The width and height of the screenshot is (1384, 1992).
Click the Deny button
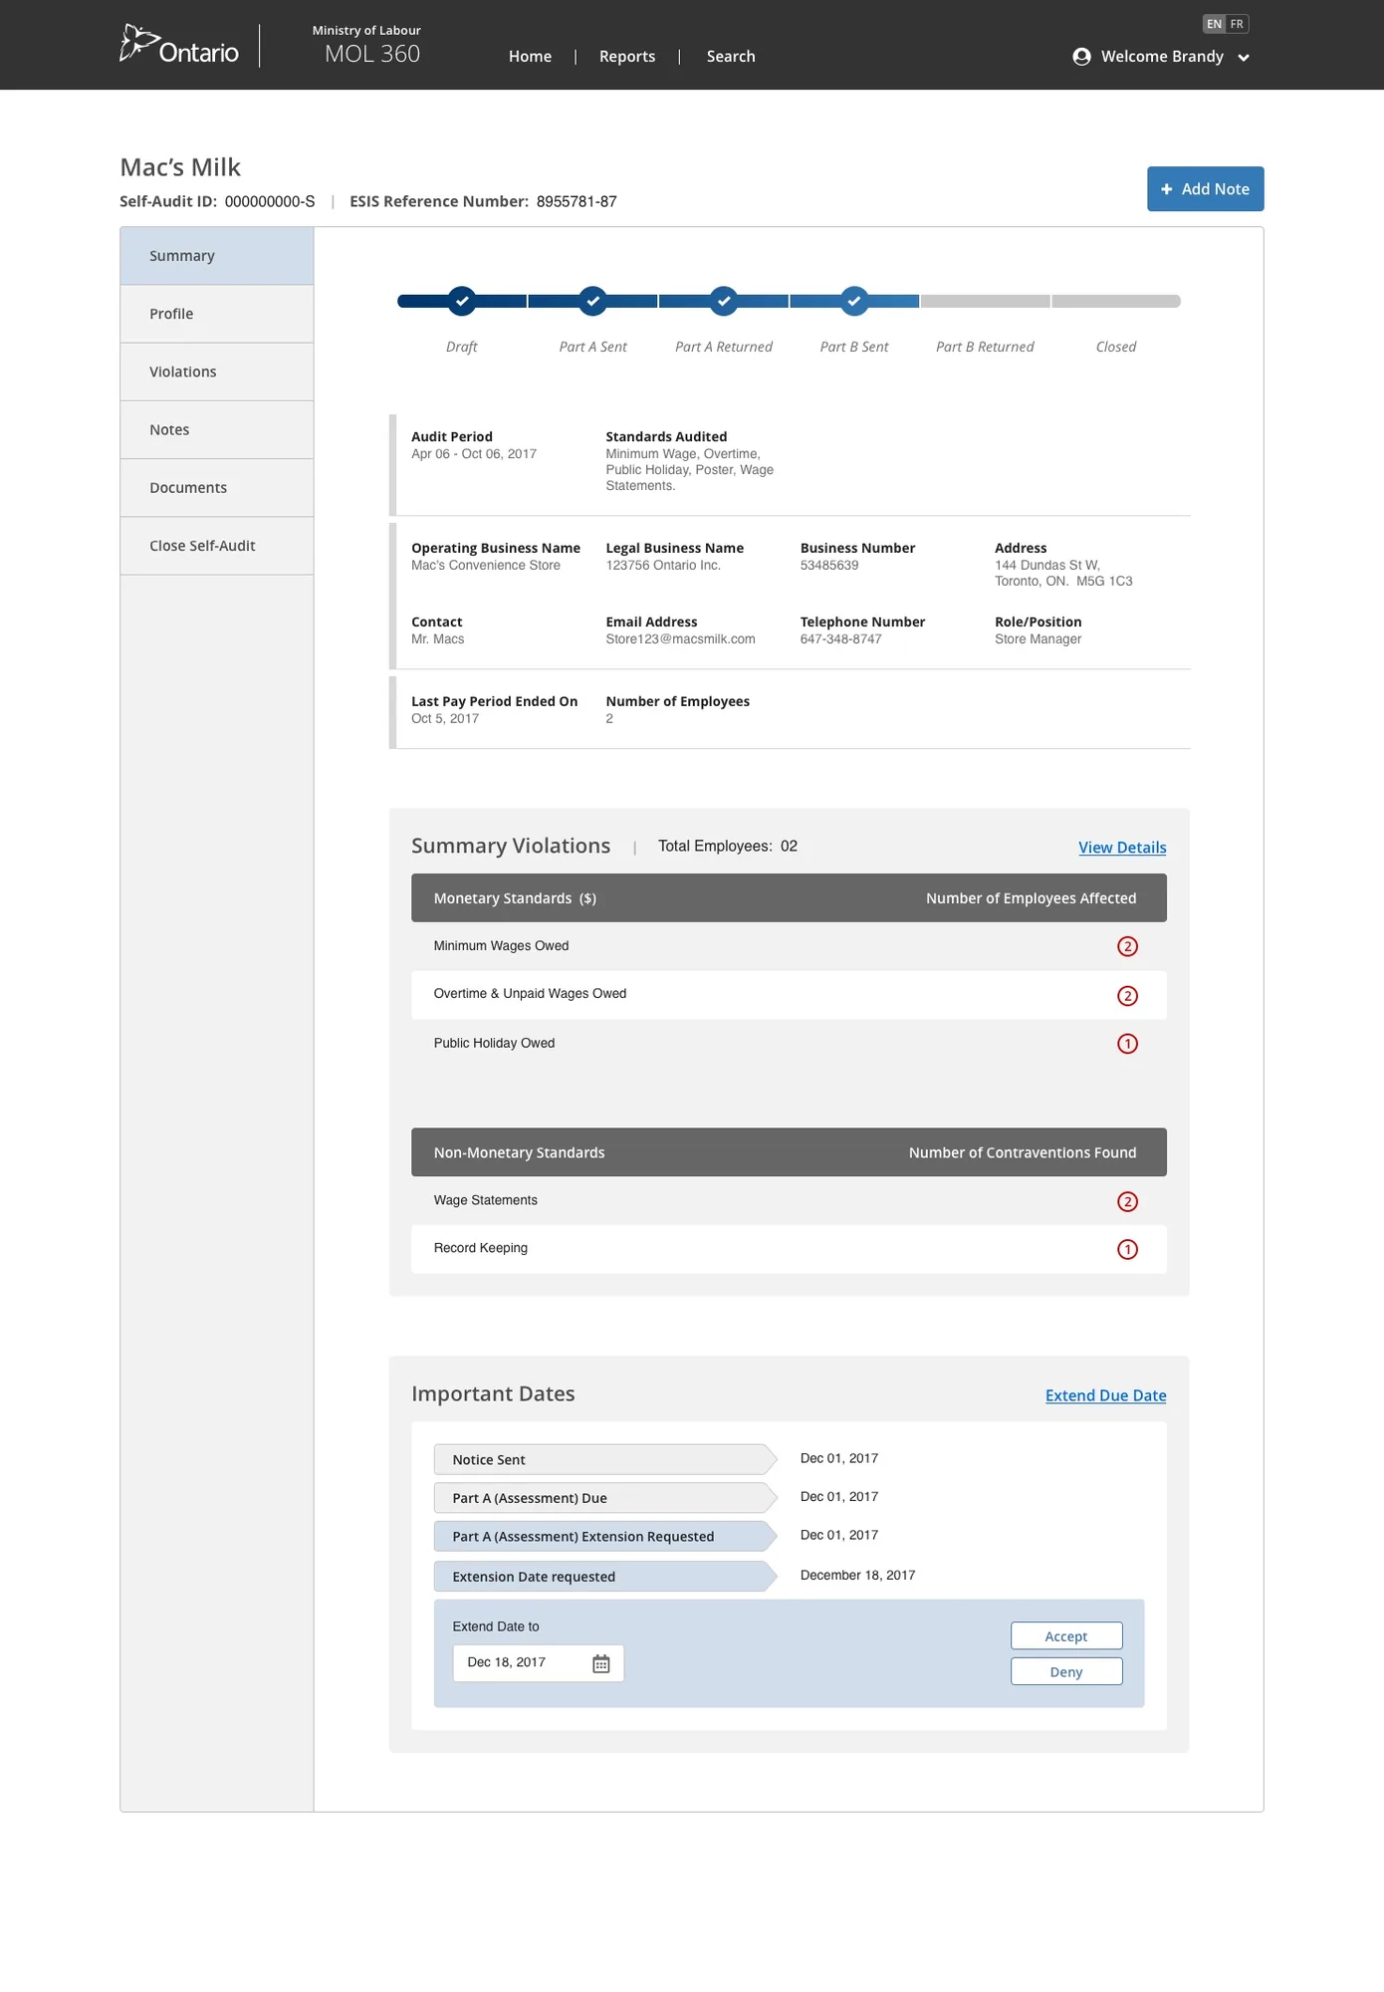tap(1066, 1671)
